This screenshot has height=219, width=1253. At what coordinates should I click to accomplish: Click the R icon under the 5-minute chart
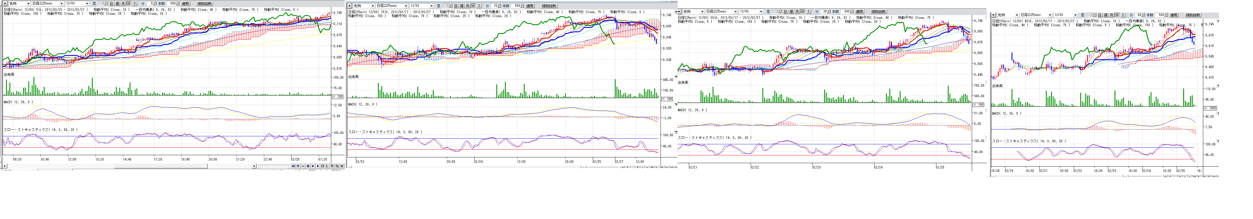coord(332,166)
